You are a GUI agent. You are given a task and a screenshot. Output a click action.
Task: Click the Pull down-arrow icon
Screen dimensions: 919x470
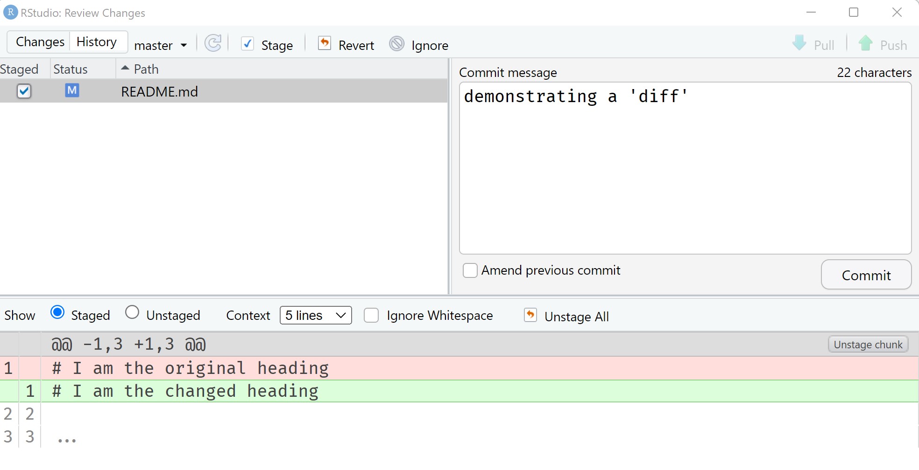(x=799, y=43)
